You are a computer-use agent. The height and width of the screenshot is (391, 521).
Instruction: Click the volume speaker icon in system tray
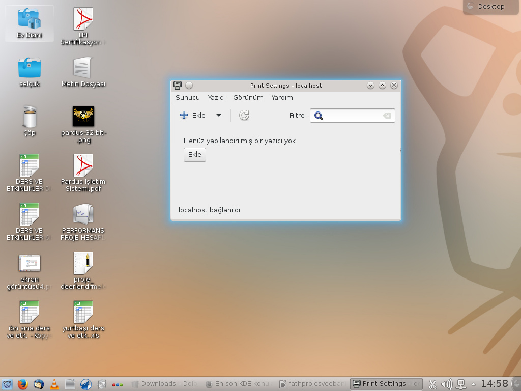click(447, 384)
